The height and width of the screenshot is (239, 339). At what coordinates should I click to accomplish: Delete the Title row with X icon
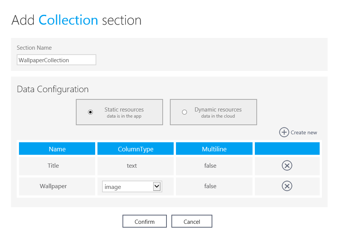pos(287,165)
